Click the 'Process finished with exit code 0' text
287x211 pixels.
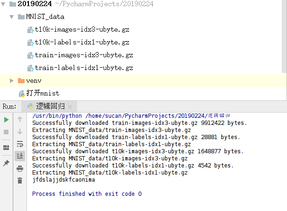[x=87, y=194]
